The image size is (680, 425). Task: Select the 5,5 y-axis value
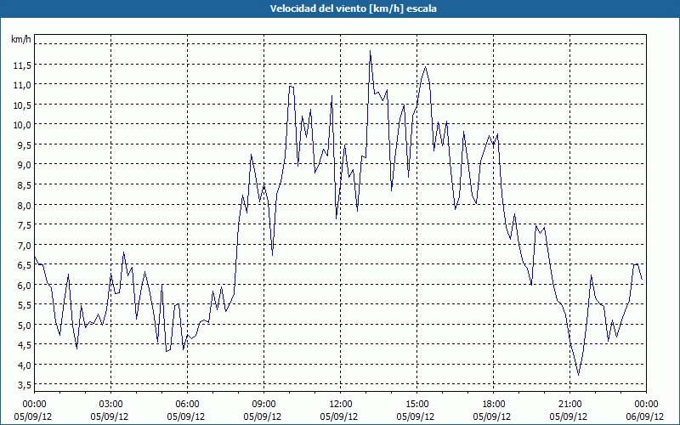(24, 305)
